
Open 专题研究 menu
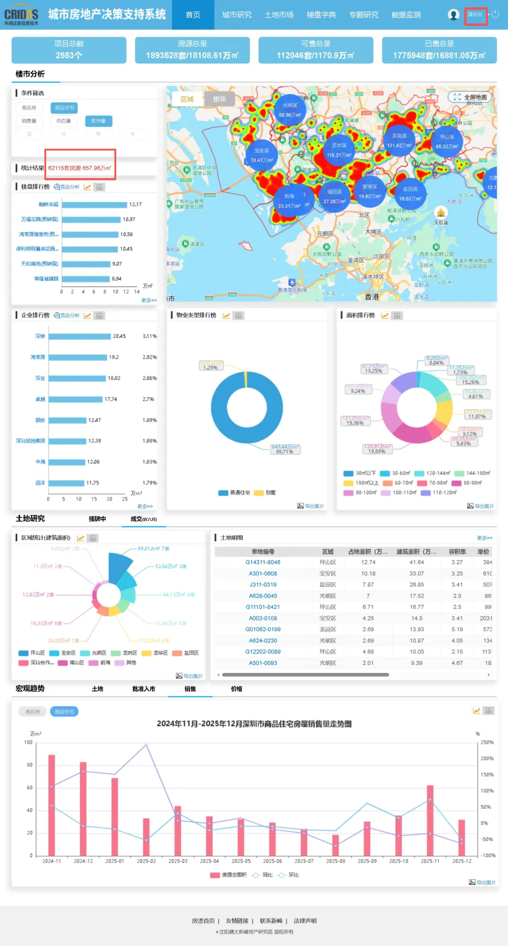point(364,15)
